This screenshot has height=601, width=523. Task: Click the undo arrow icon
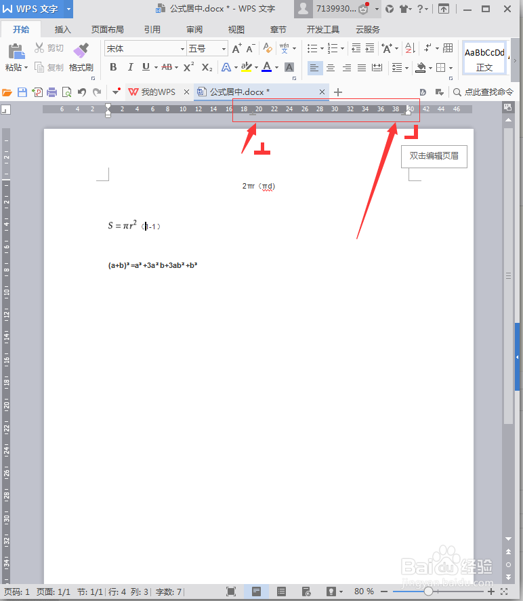click(82, 92)
